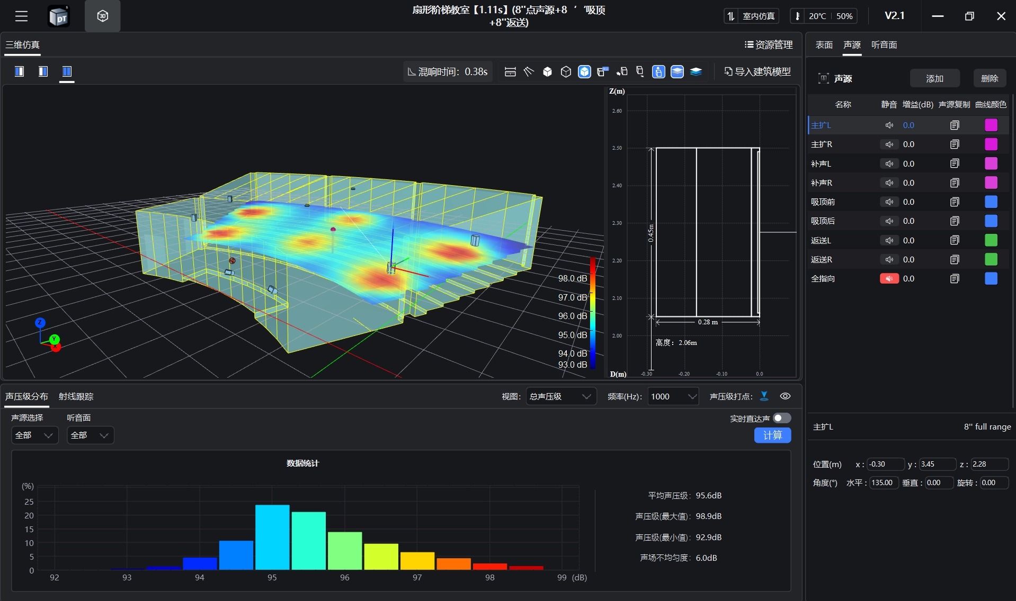Click the stacked layers icon in toolbar
This screenshot has height=601, width=1016.
696,72
